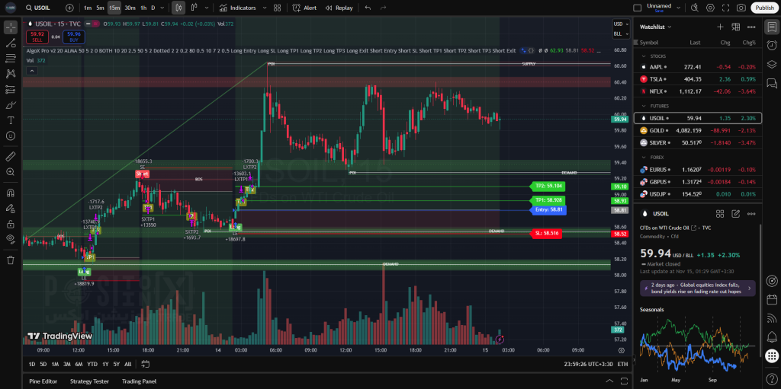Select the brush drawing tool
The height and width of the screenshot is (389, 781).
pos(11,105)
